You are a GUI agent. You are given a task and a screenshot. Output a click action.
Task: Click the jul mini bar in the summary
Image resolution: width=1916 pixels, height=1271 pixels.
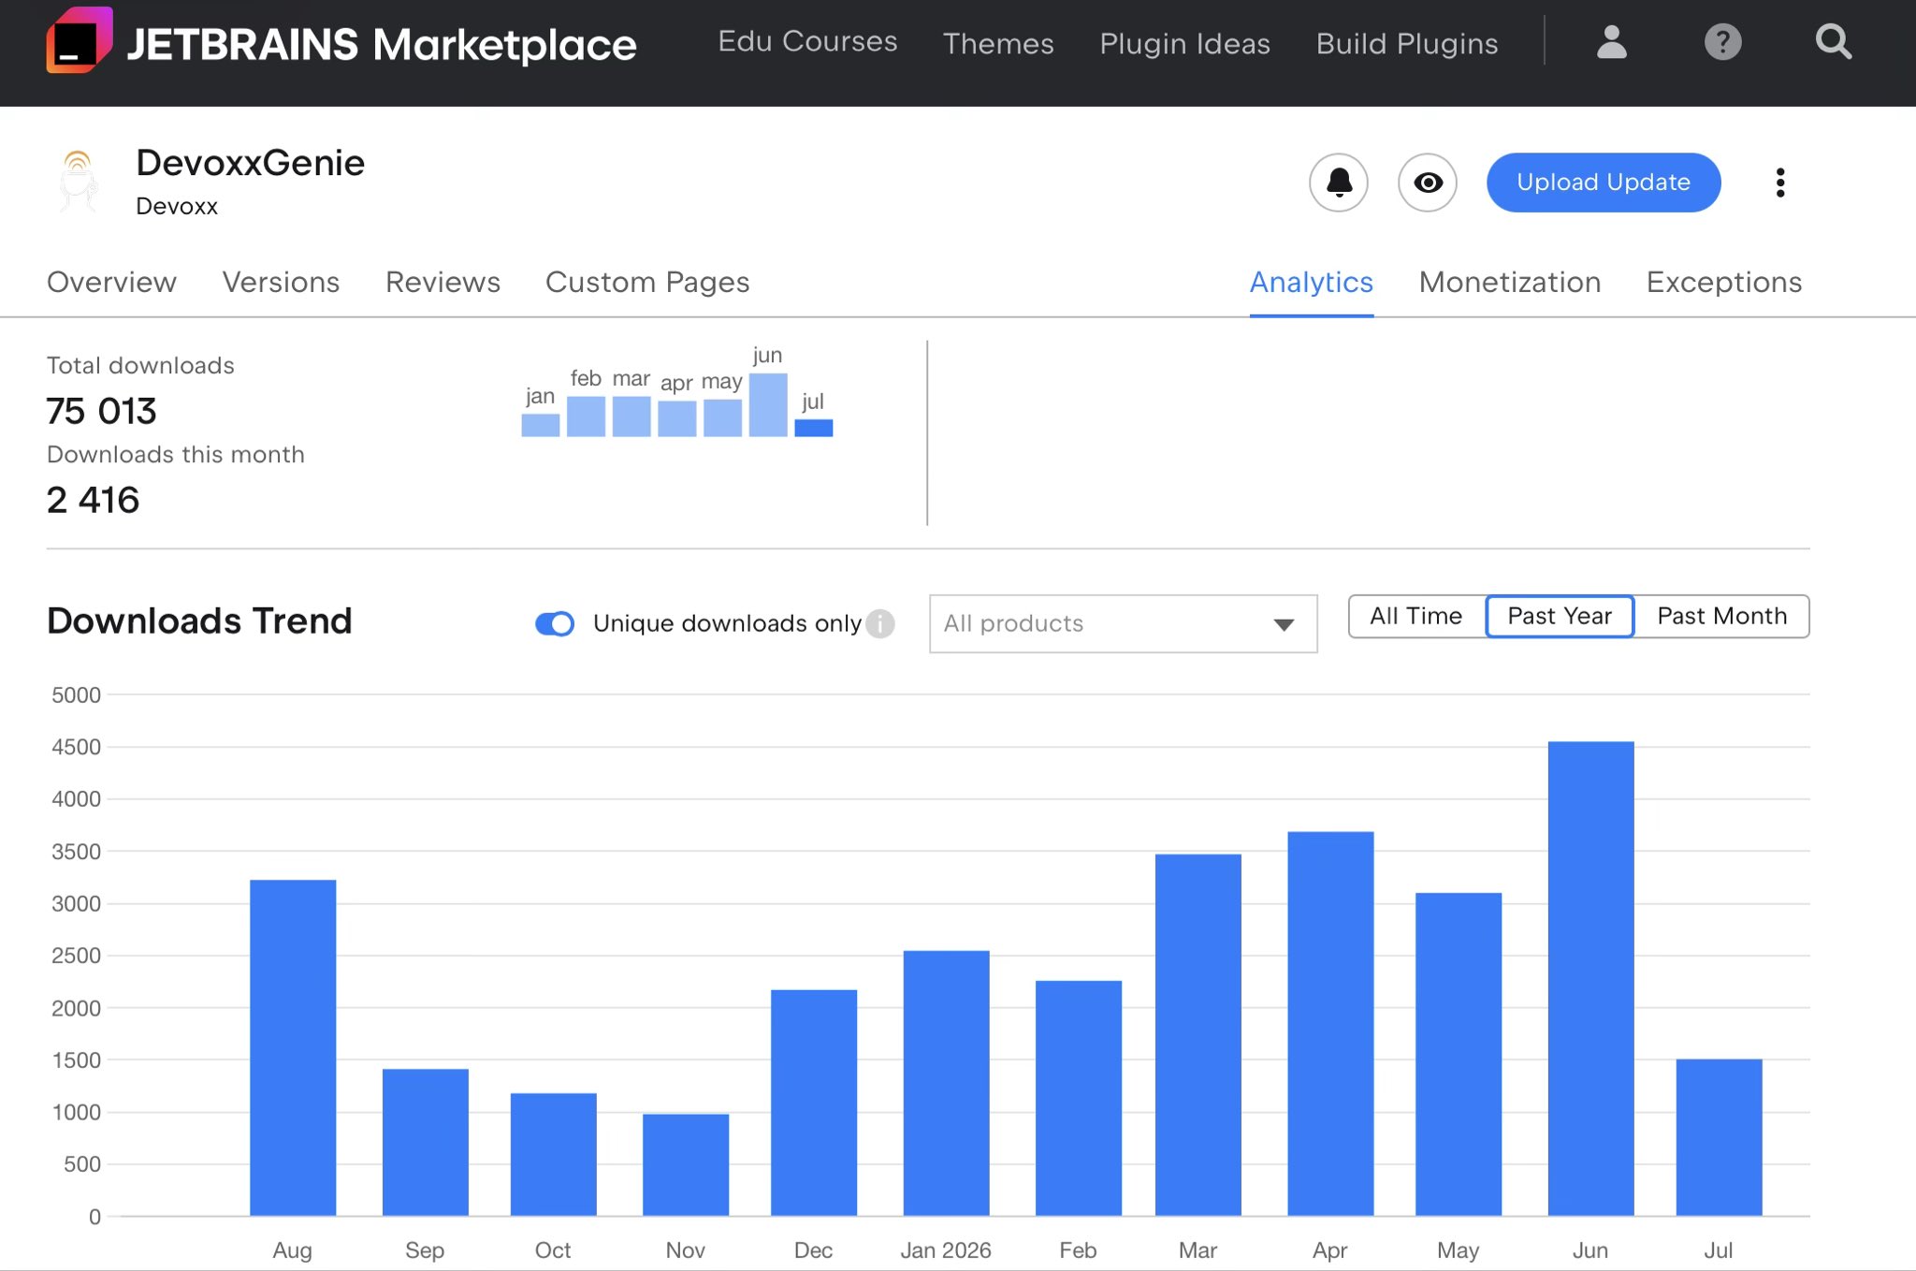point(813,428)
